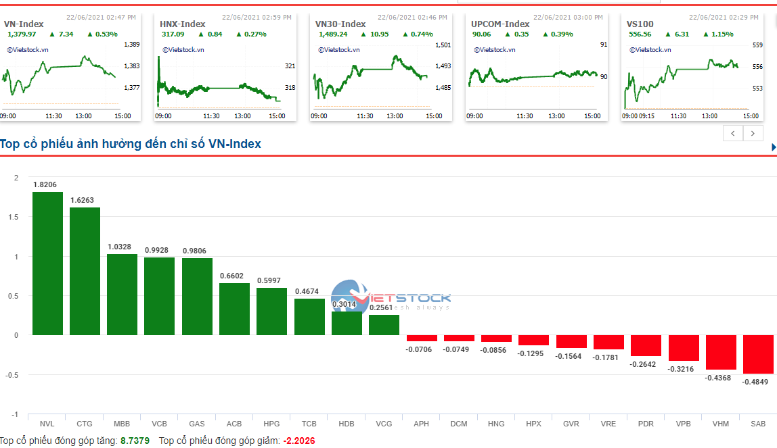Open the UPCOM-Index title link
The height and width of the screenshot is (448, 777).
tap(500, 24)
